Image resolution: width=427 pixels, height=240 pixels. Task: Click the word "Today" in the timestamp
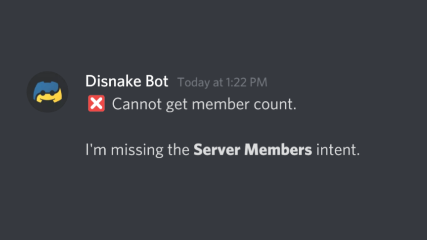click(x=193, y=82)
